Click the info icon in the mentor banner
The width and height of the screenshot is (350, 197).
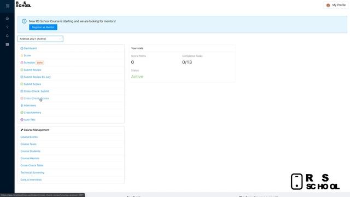point(24,21)
